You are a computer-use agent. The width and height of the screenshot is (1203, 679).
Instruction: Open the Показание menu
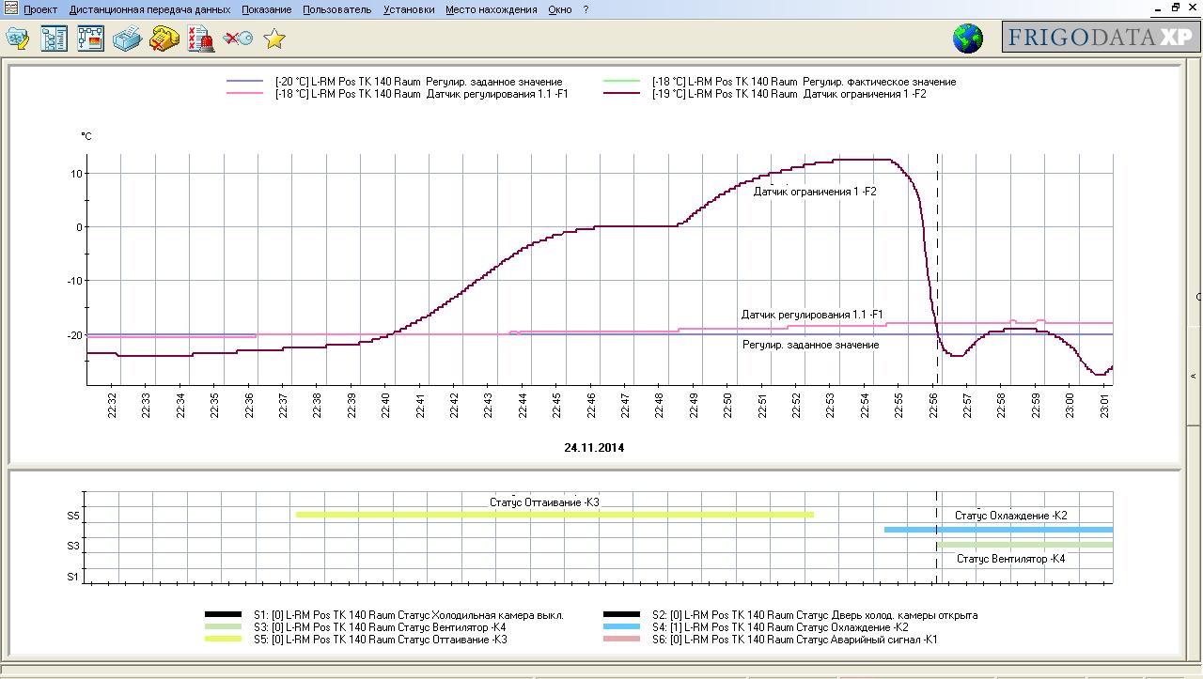pyautogui.click(x=266, y=9)
